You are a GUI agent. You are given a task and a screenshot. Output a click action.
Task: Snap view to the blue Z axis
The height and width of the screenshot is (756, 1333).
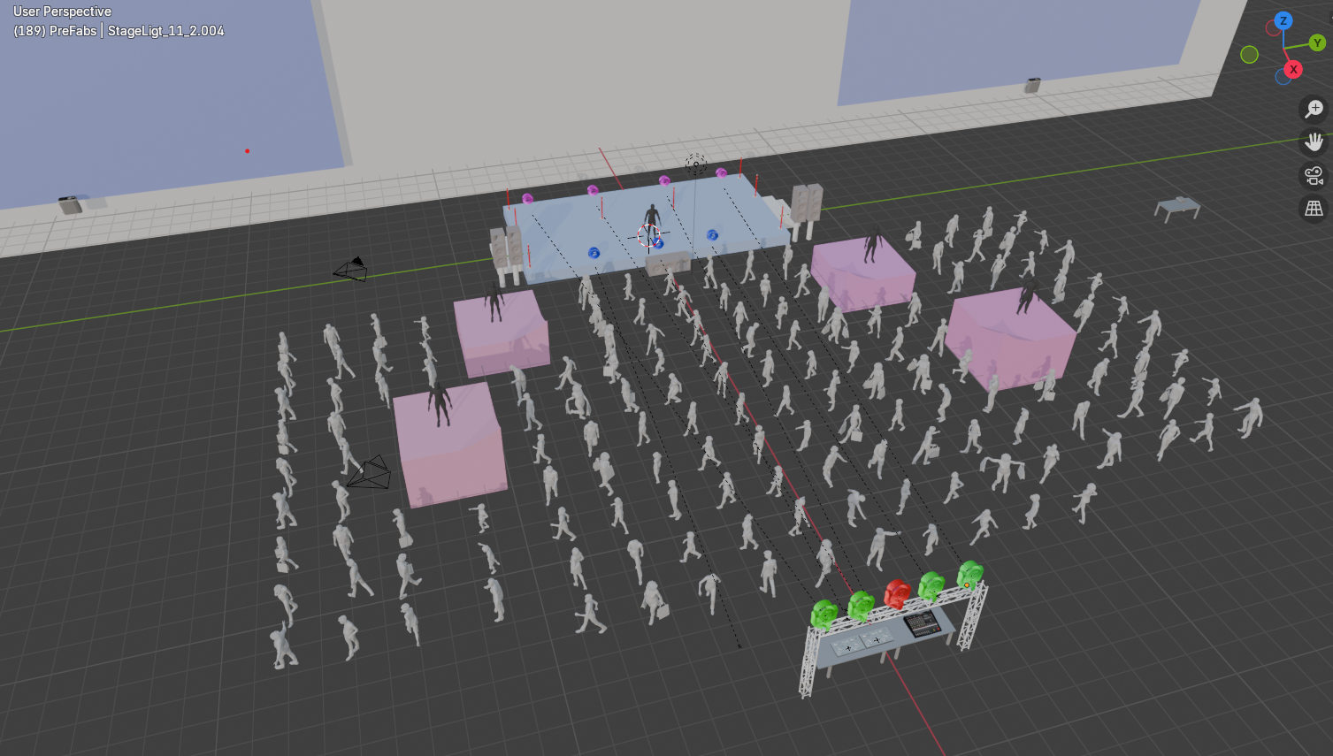[1283, 20]
